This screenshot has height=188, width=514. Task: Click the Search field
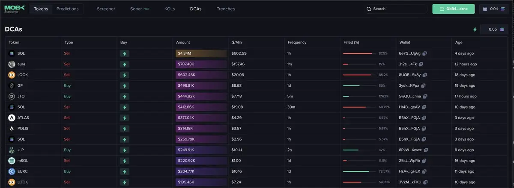click(395, 9)
